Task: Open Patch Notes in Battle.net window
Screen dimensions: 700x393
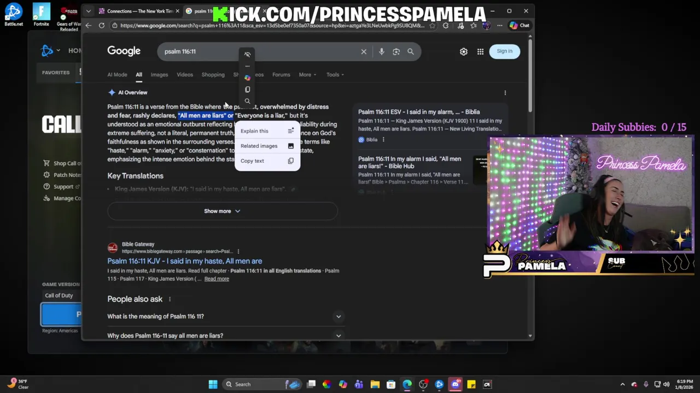Action: pos(63,175)
